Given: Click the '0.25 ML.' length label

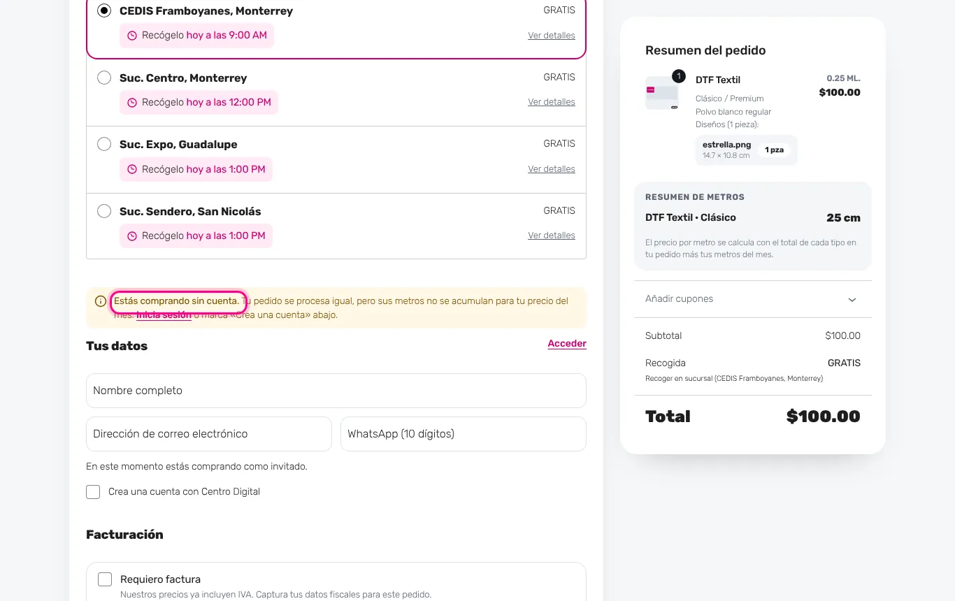Looking at the screenshot, I should (844, 78).
